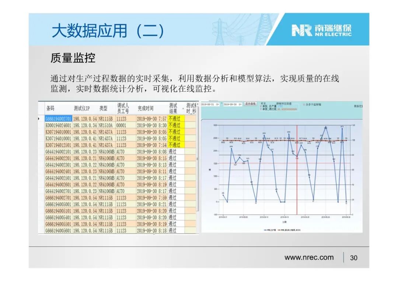The width and height of the screenshot is (398, 281).
Task: Click employee ID cell 00001
Action: coord(126,125)
